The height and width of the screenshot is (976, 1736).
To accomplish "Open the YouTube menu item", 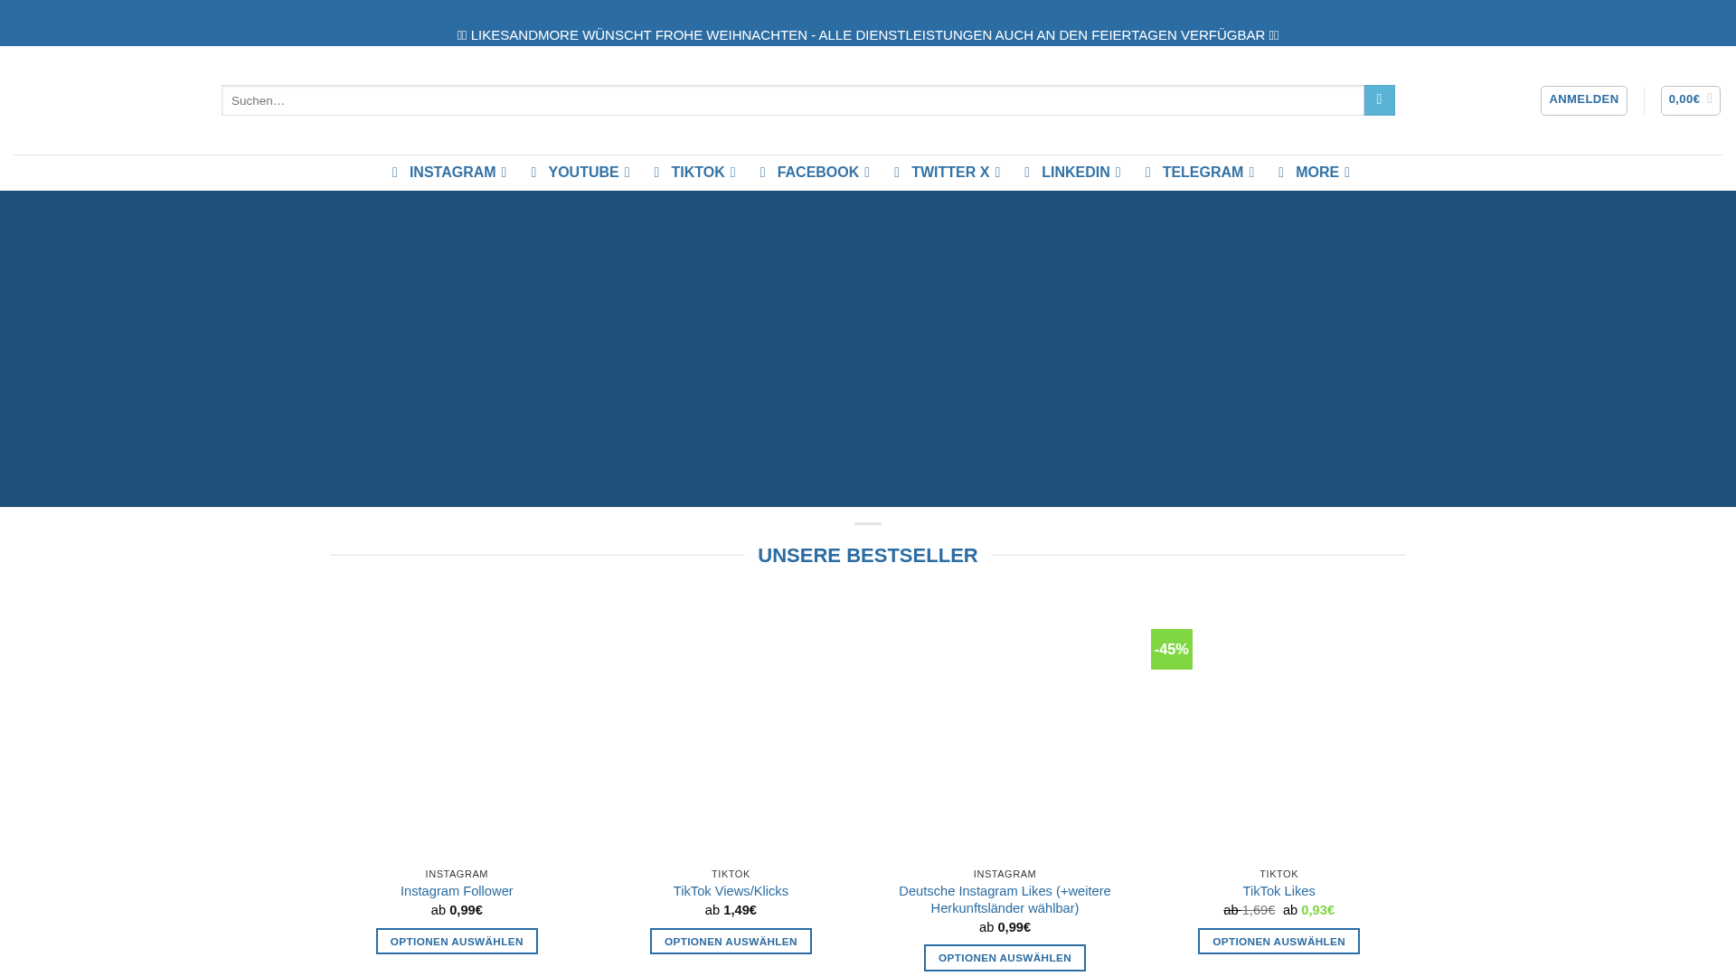I will [583, 173].
